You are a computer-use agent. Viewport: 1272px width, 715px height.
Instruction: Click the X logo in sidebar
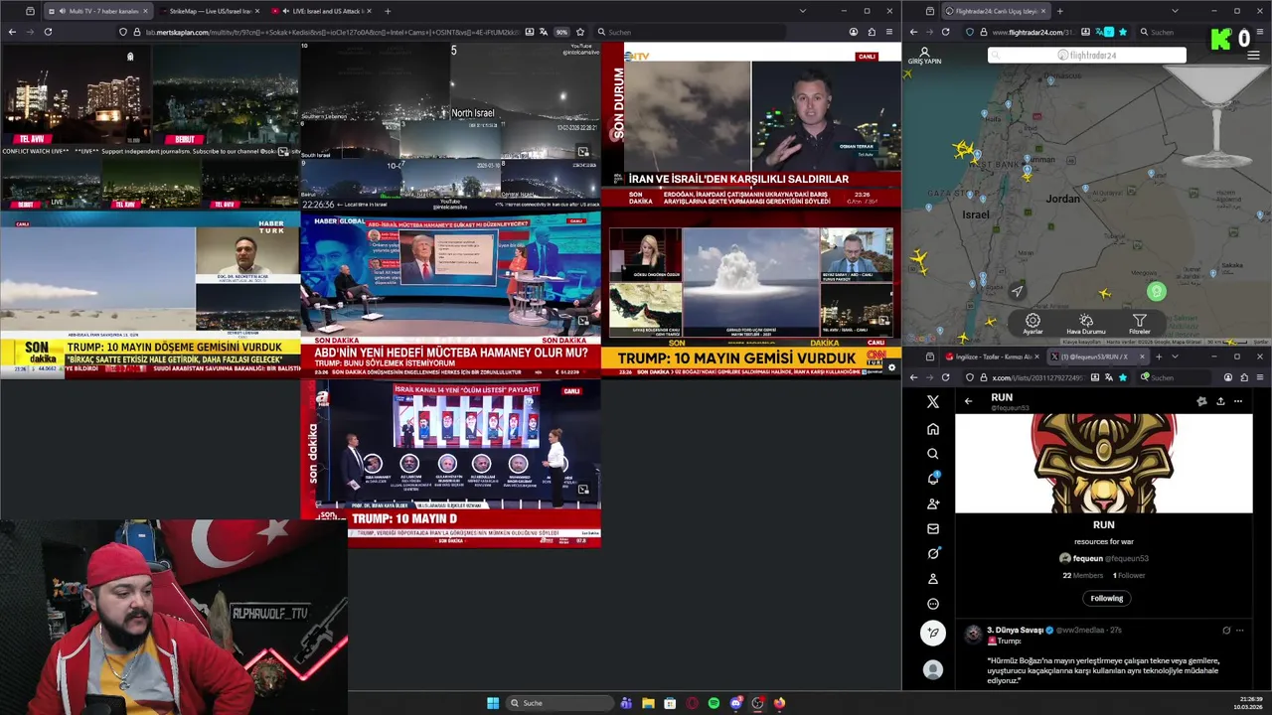tap(932, 401)
